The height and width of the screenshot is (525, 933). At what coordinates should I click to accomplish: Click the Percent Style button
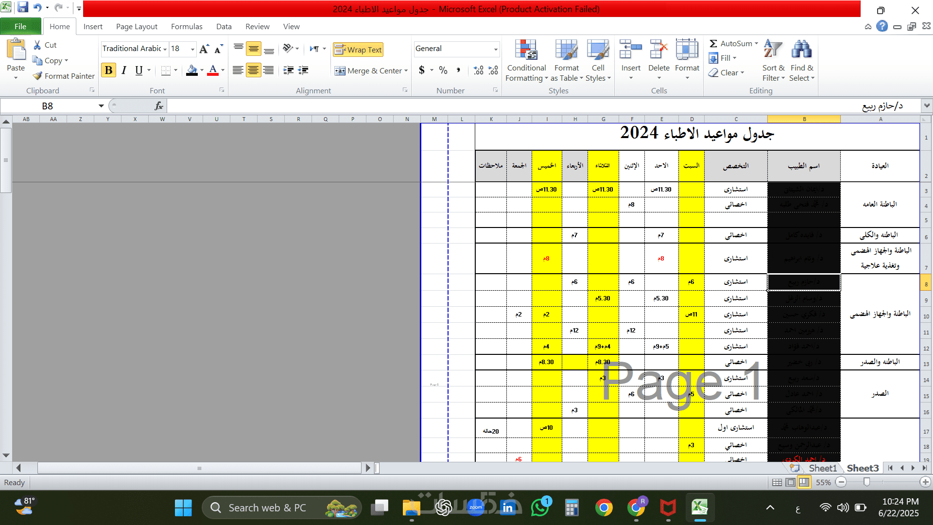pyautogui.click(x=443, y=70)
